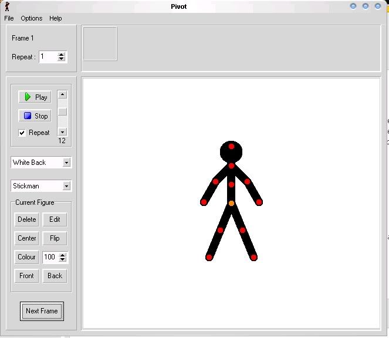The image size is (389, 338).
Task: Open the File menu
Action: (x=9, y=18)
